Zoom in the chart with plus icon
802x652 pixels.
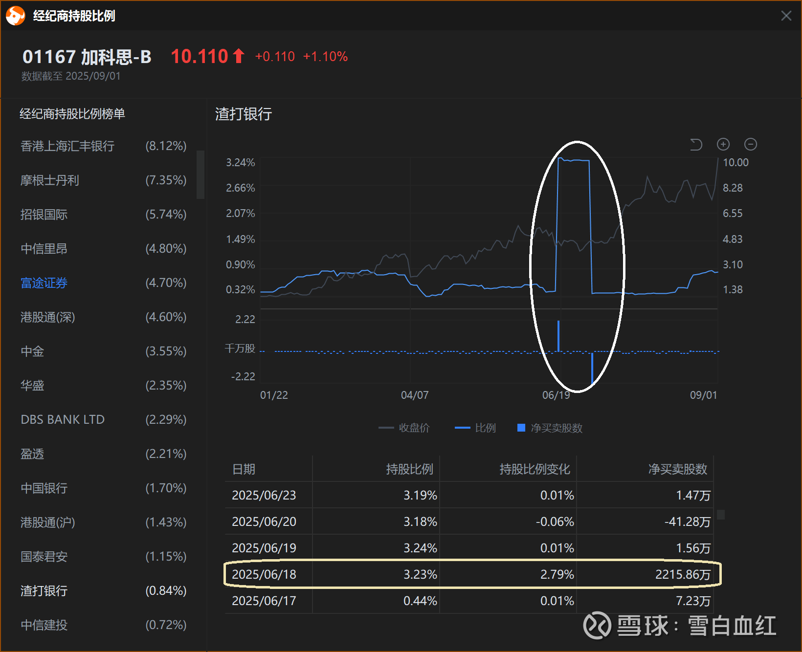(x=723, y=144)
